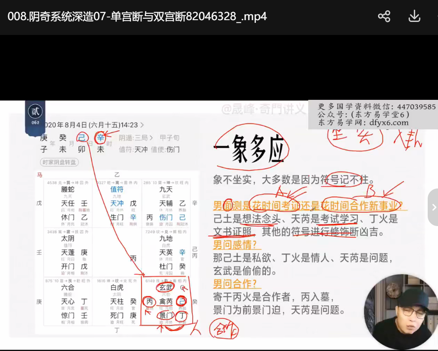Download the video using the download icon

tap(414, 17)
